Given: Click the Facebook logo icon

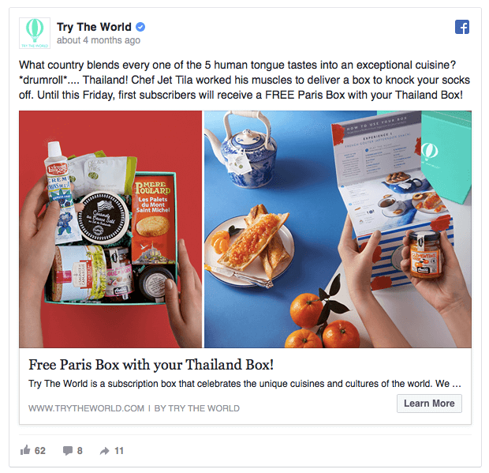Looking at the screenshot, I should (x=462, y=27).
